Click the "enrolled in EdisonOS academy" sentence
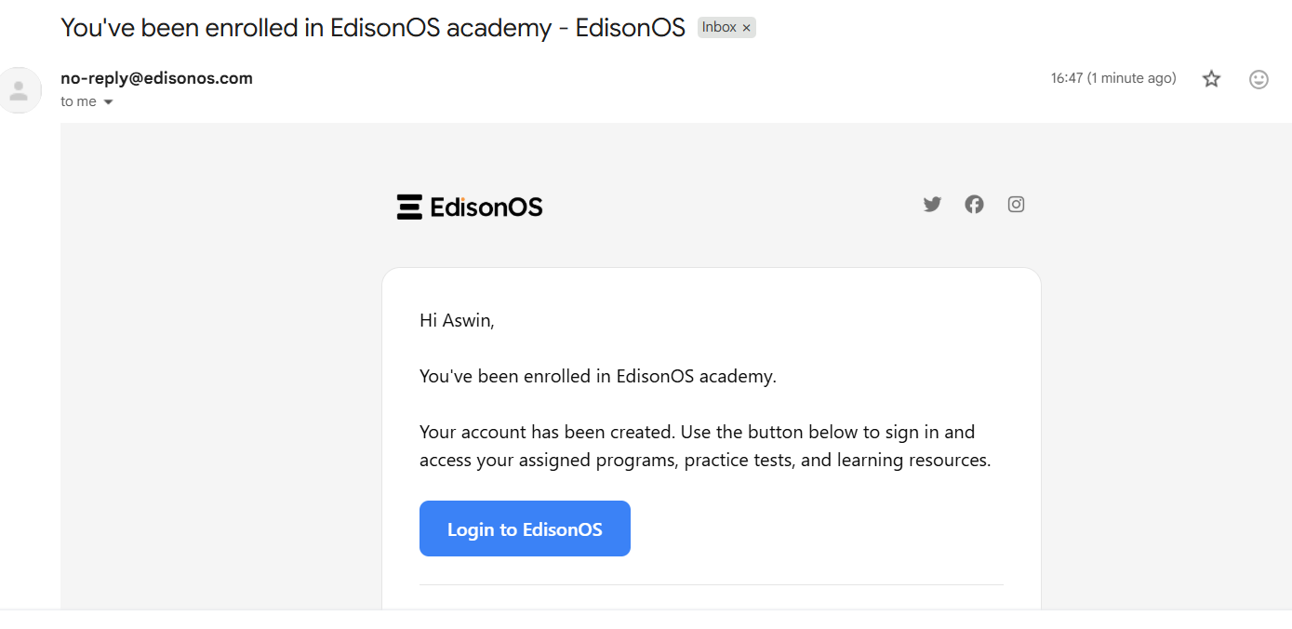Image resolution: width=1292 pixels, height=629 pixels. click(x=597, y=377)
